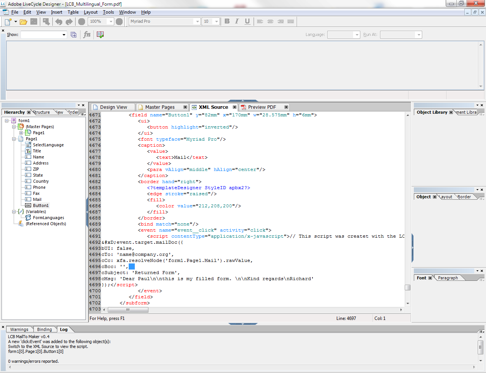Toggle Underline text formatting
The height and width of the screenshot is (373, 486).
point(247,21)
